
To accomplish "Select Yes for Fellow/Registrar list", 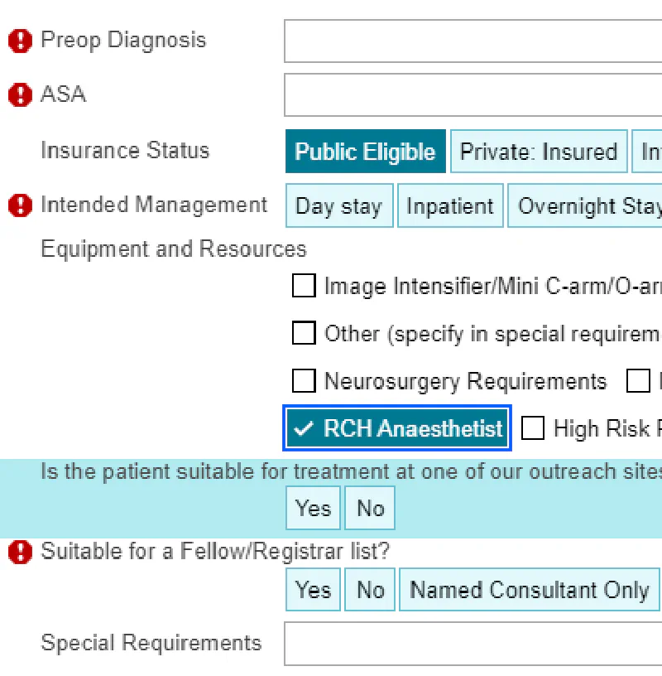I will coord(313,590).
